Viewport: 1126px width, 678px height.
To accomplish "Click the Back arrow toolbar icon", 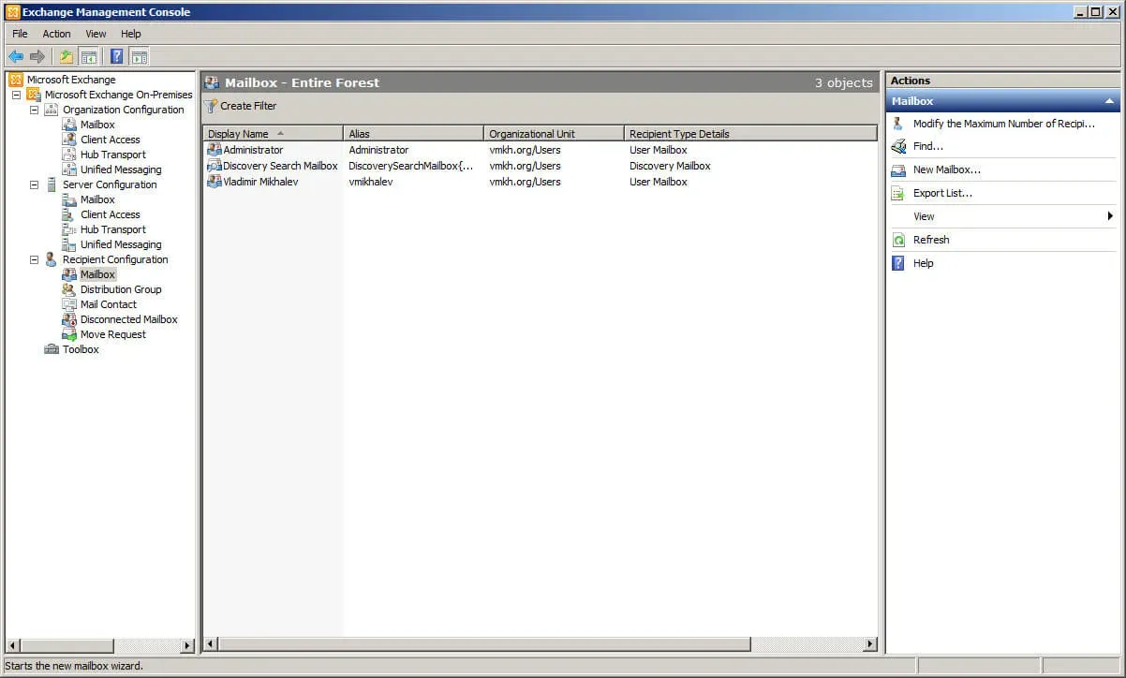I will point(16,57).
